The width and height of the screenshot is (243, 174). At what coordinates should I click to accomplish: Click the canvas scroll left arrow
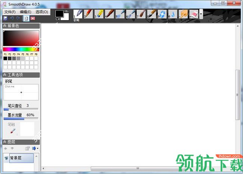(x=43, y=168)
